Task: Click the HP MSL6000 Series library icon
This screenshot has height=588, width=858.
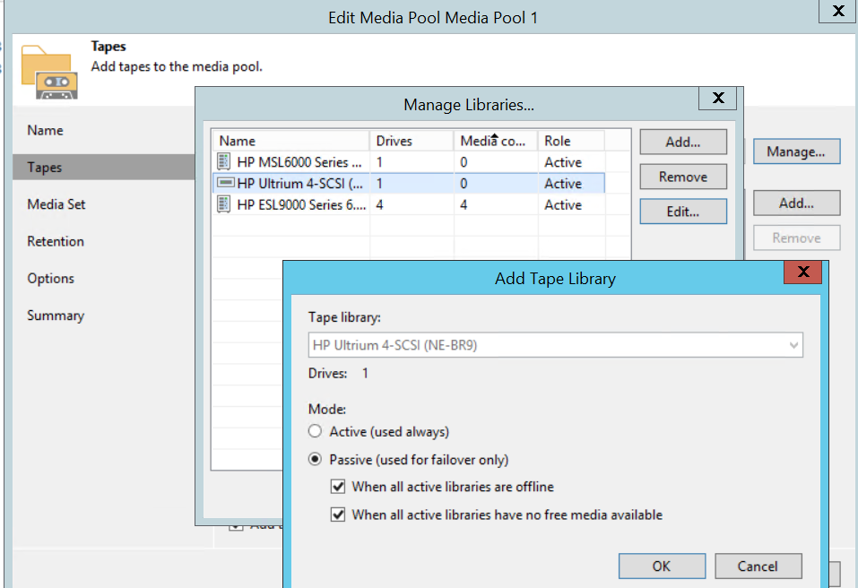Action: 224,162
